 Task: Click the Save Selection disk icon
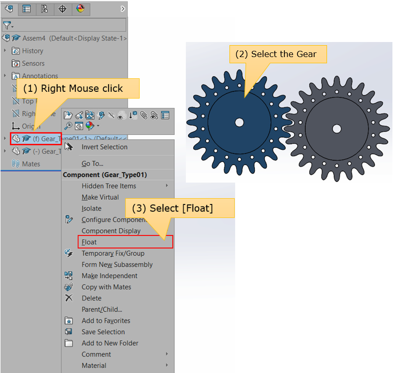(x=69, y=331)
